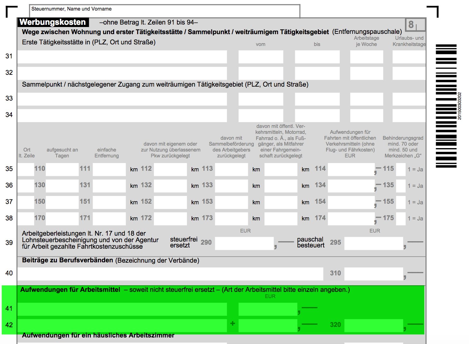The width and height of the screenshot is (469, 344).
Task: Click 'Beiträge zu Berufsverbänden' heading text
Action: 67,260
